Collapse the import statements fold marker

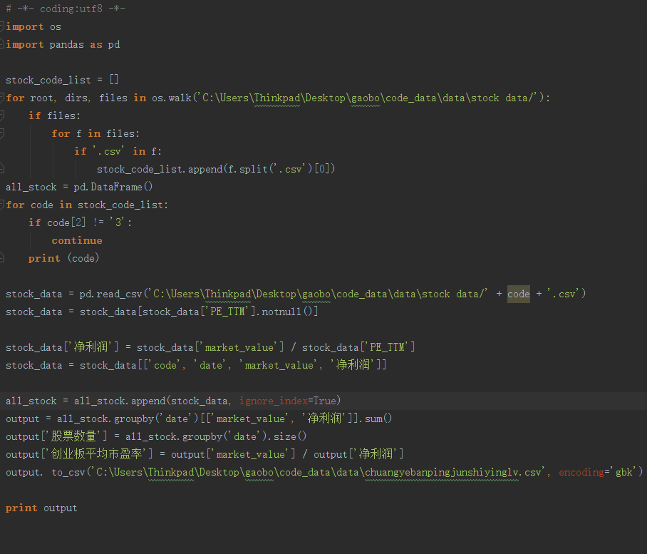click(2, 27)
